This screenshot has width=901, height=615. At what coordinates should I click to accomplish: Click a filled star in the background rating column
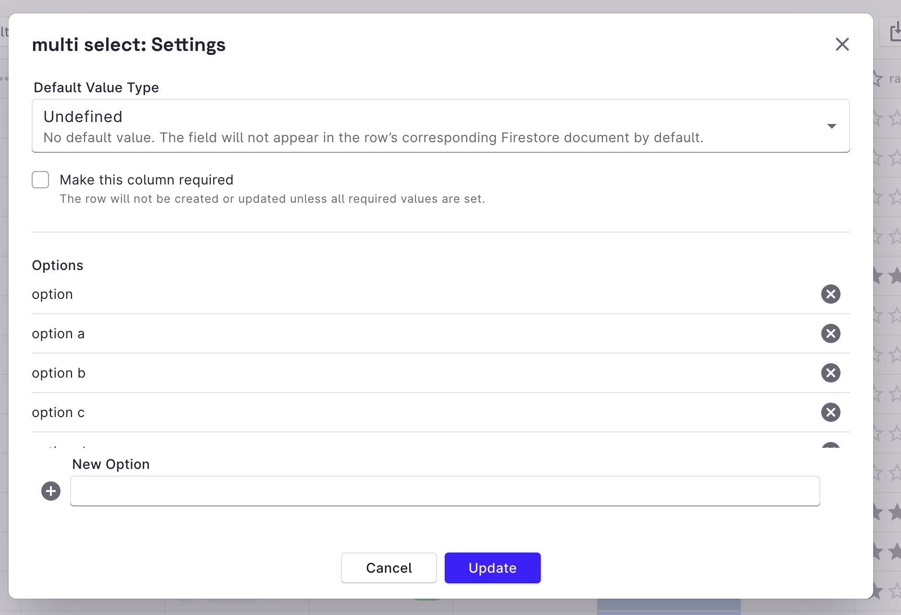878,276
